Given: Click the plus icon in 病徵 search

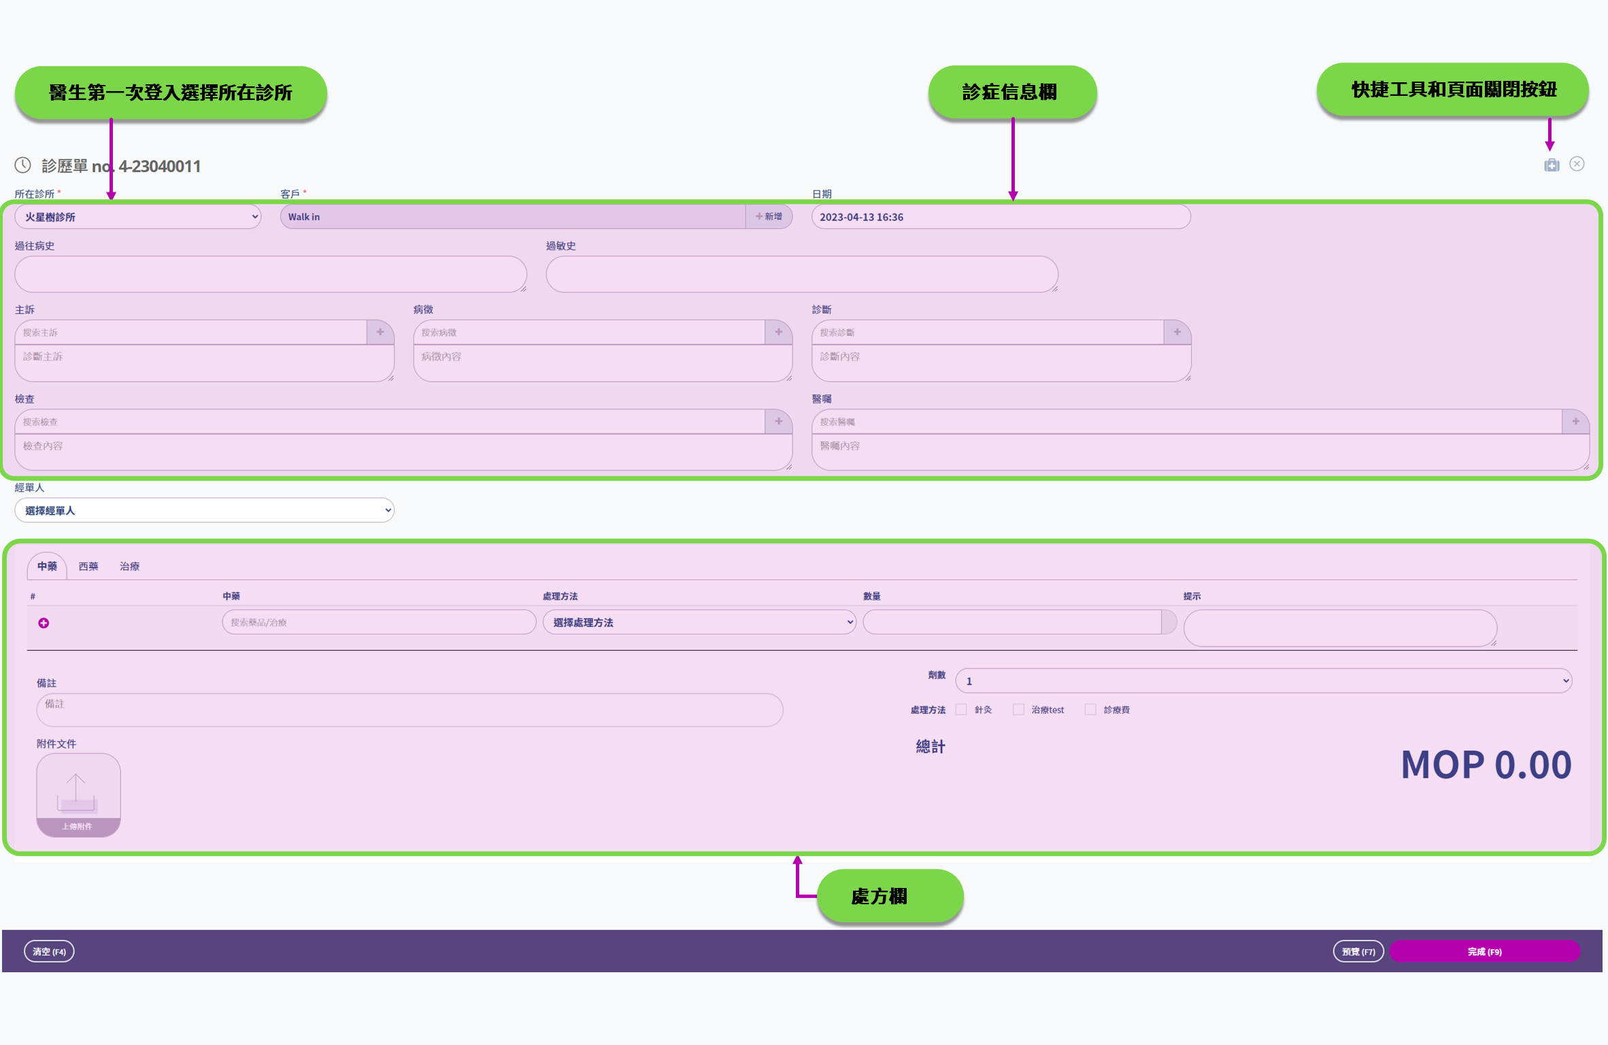Looking at the screenshot, I should 778,332.
